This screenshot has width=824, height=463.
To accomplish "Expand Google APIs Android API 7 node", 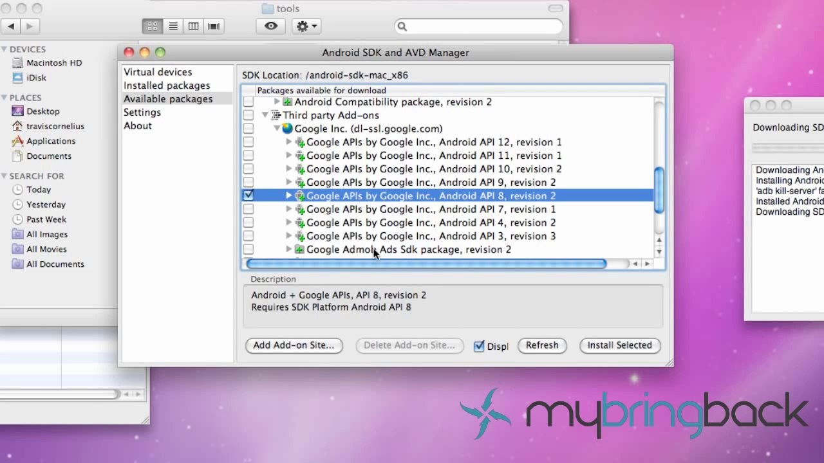I will click(x=289, y=210).
